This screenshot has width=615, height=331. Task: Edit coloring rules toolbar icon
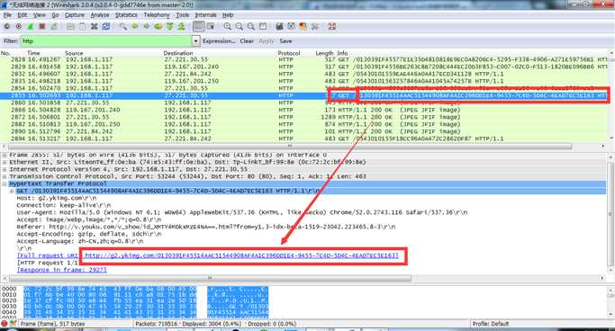(303, 27)
